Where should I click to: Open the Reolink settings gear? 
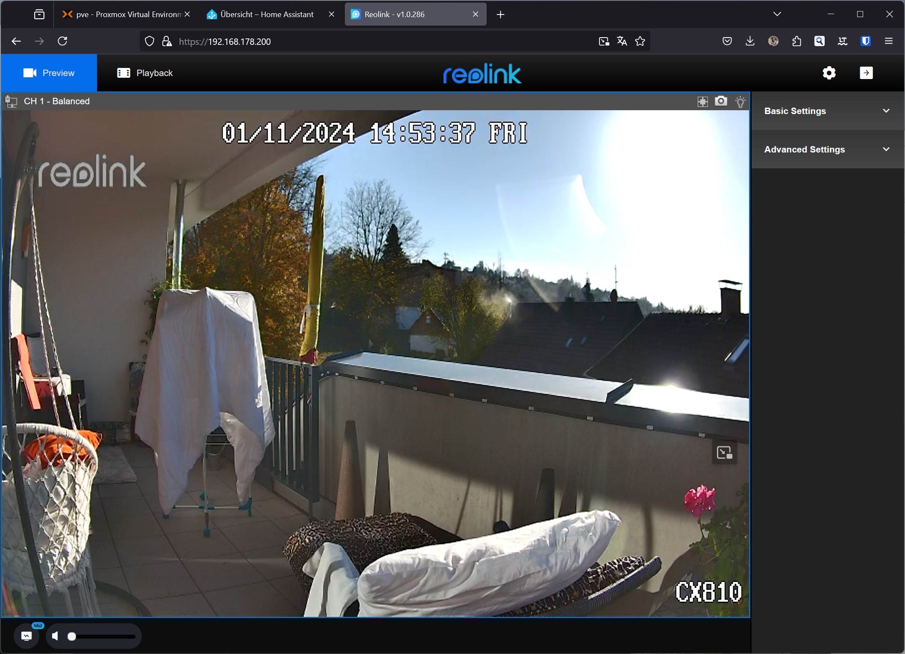tap(829, 73)
